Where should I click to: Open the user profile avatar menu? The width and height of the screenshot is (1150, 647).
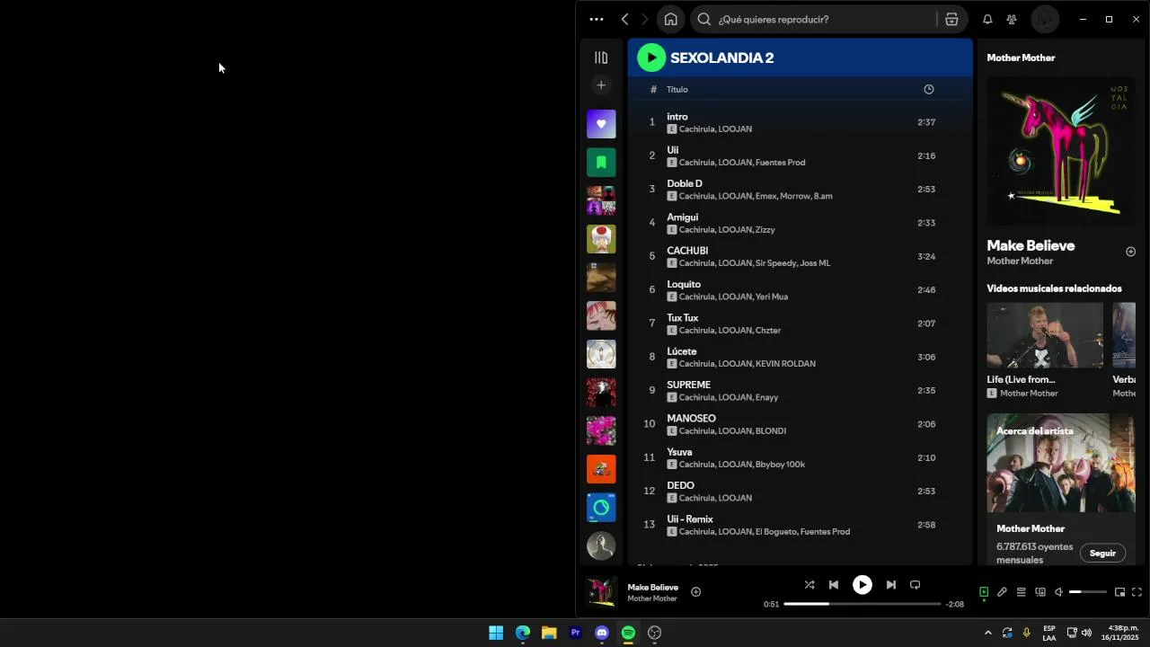[1045, 19]
